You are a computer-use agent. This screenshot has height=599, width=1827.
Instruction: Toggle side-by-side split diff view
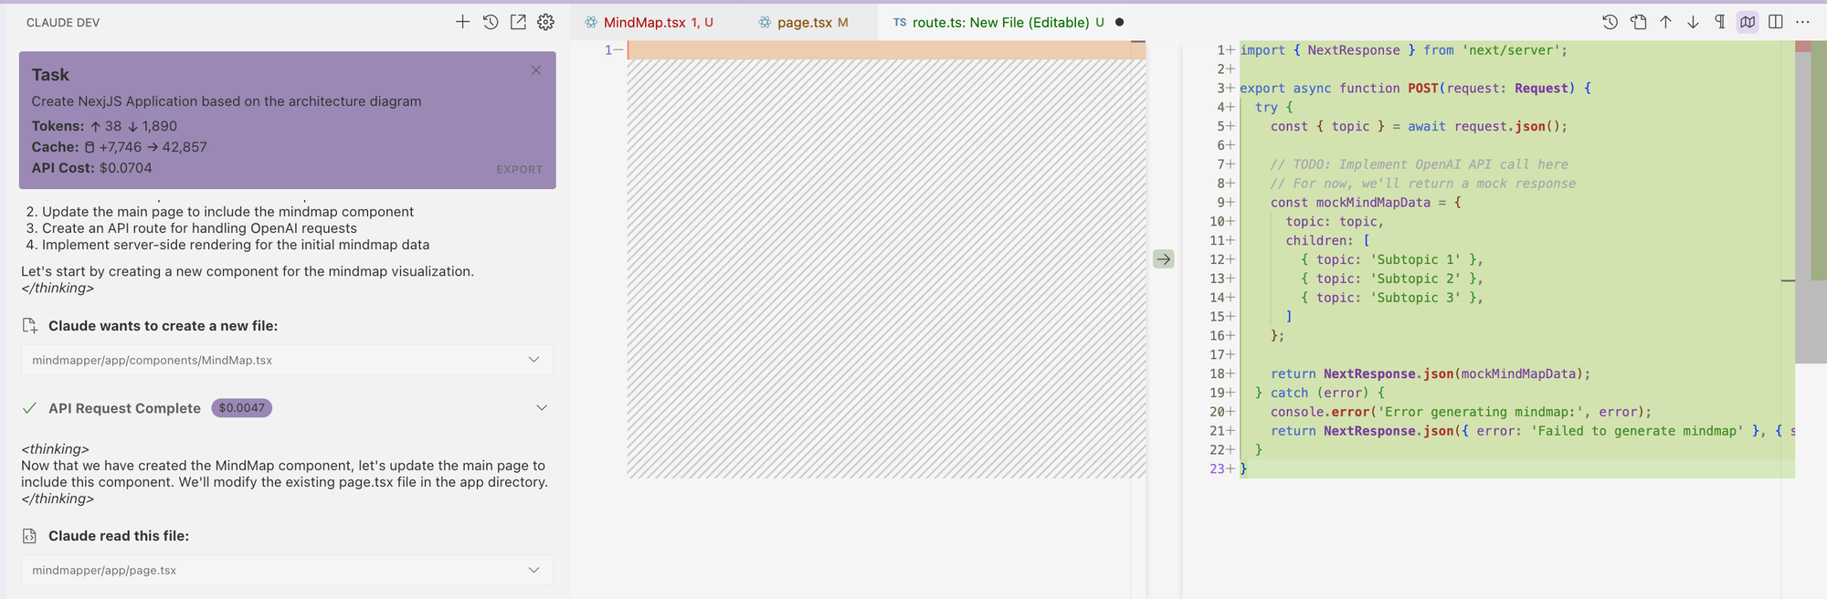[x=1775, y=22]
